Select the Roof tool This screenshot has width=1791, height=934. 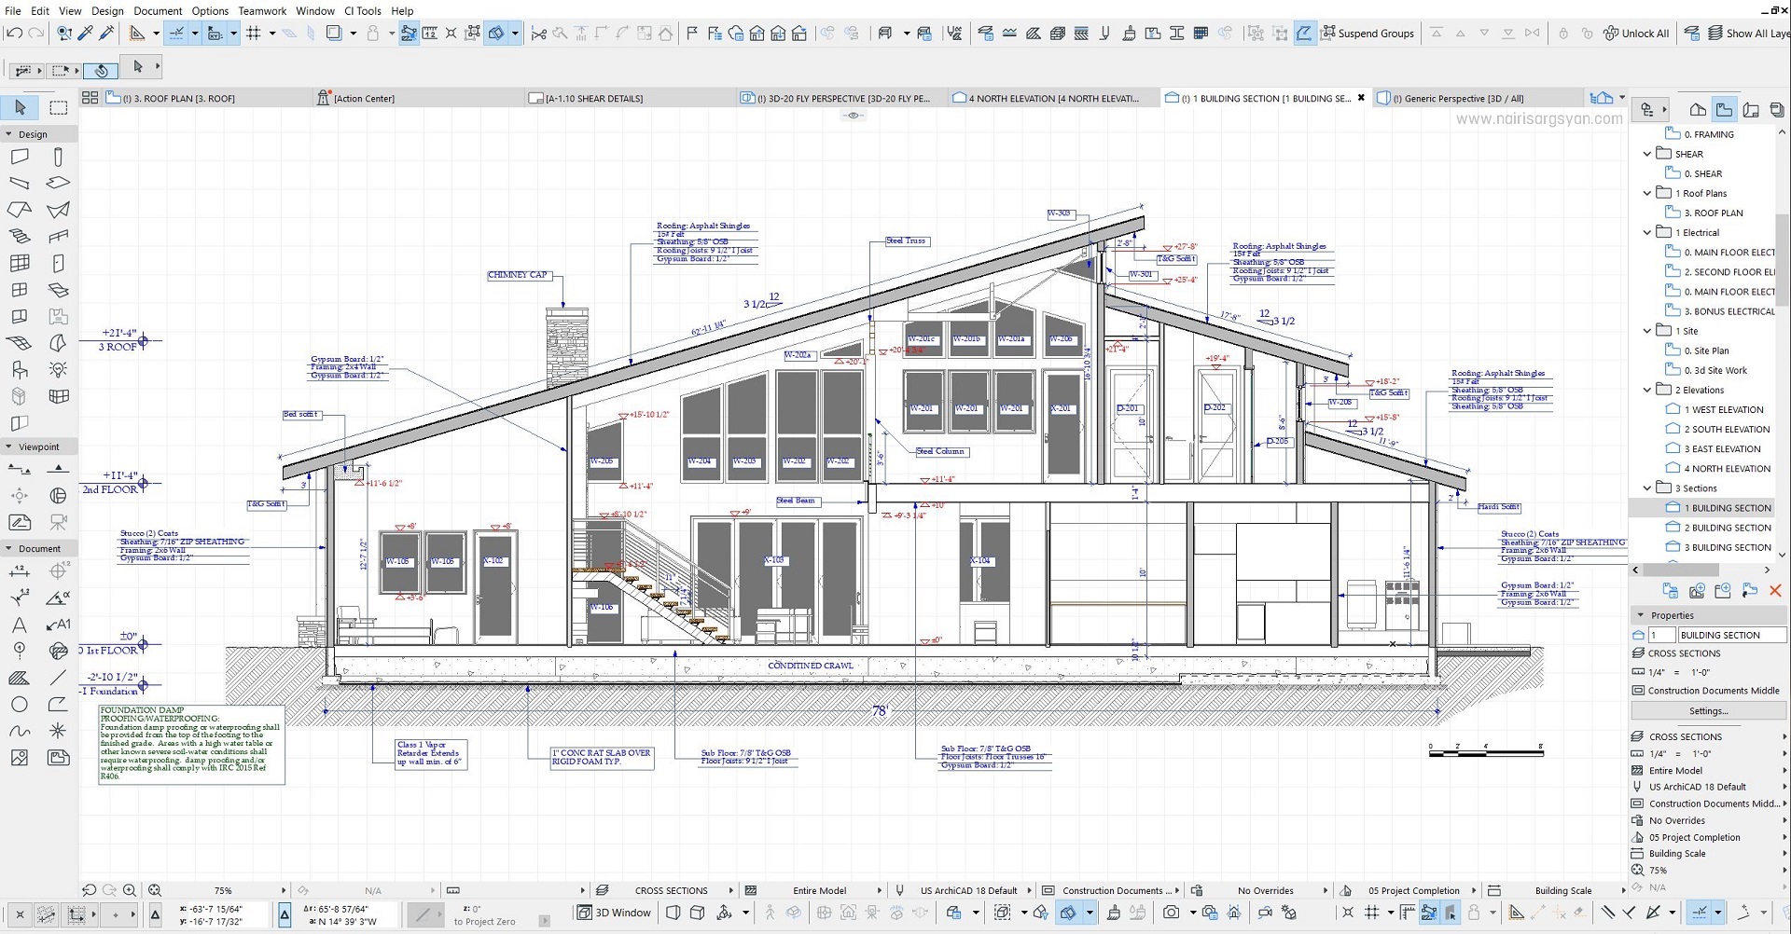(x=20, y=210)
